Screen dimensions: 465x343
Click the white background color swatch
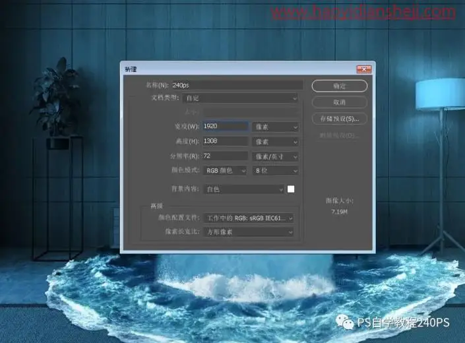(291, 189)
